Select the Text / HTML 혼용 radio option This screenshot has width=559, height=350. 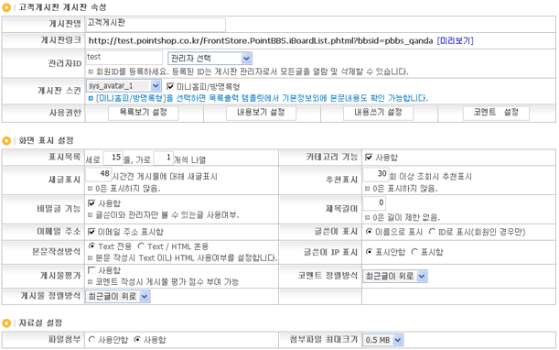(141, 246)
